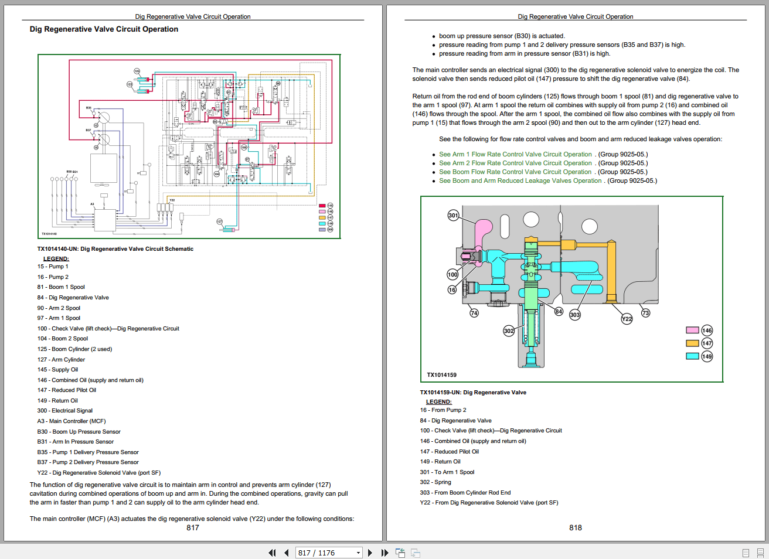Advance to the next page
The image size is (769, 559).
pos(370,553)
